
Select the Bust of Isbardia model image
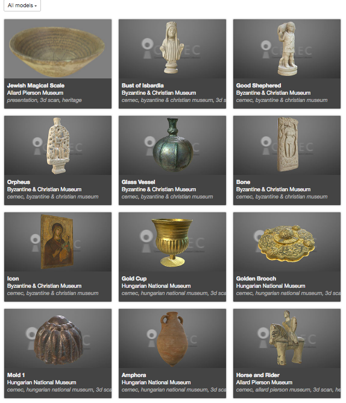click(172, 49)
